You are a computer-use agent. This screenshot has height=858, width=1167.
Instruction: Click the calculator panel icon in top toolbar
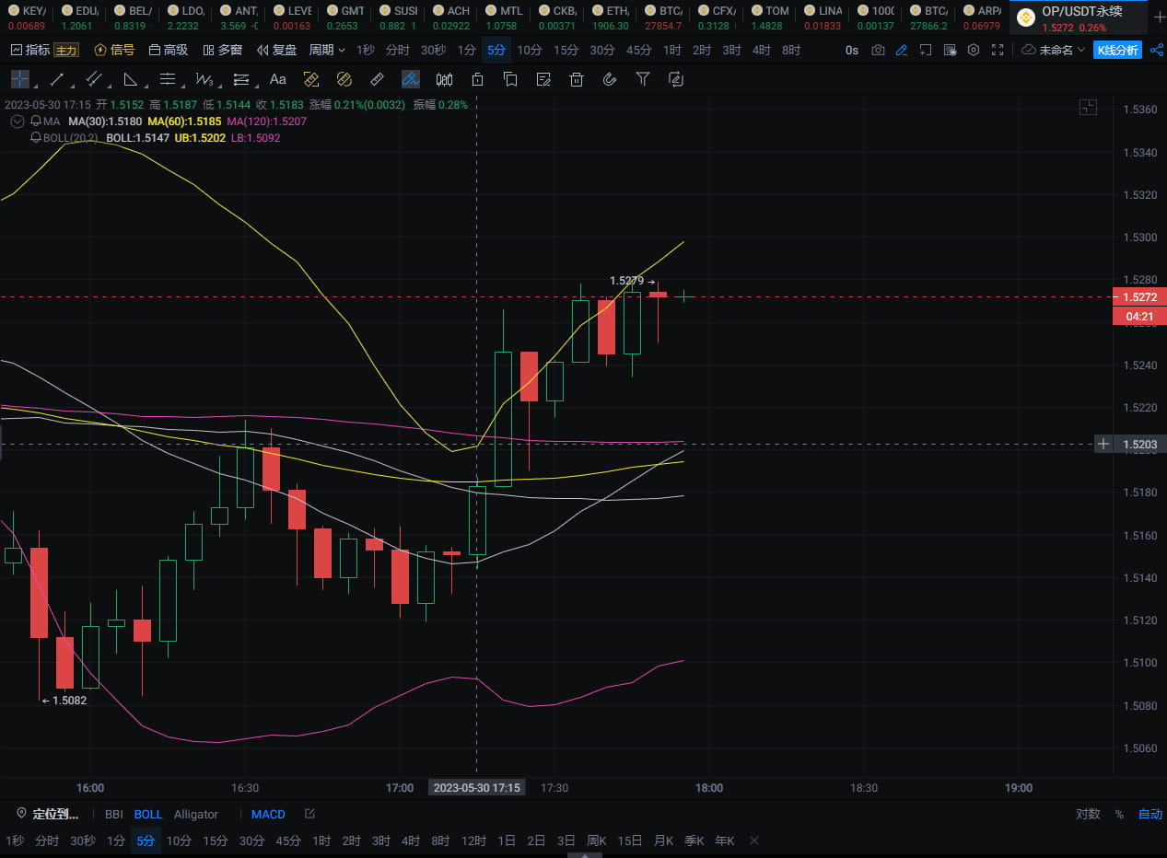(x=949, y=50)
